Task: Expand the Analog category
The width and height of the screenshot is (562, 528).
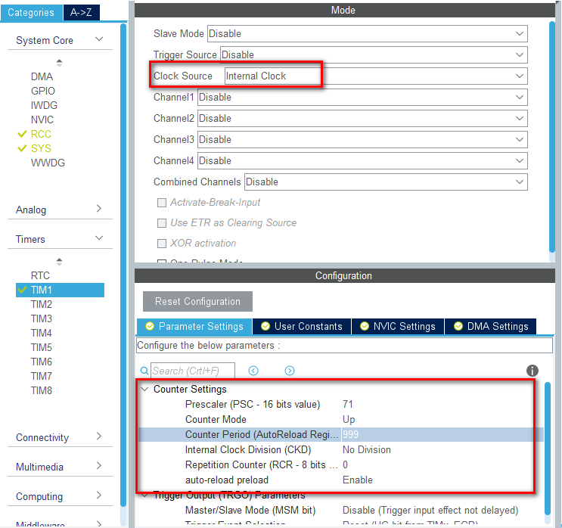Action: [99, 209]
